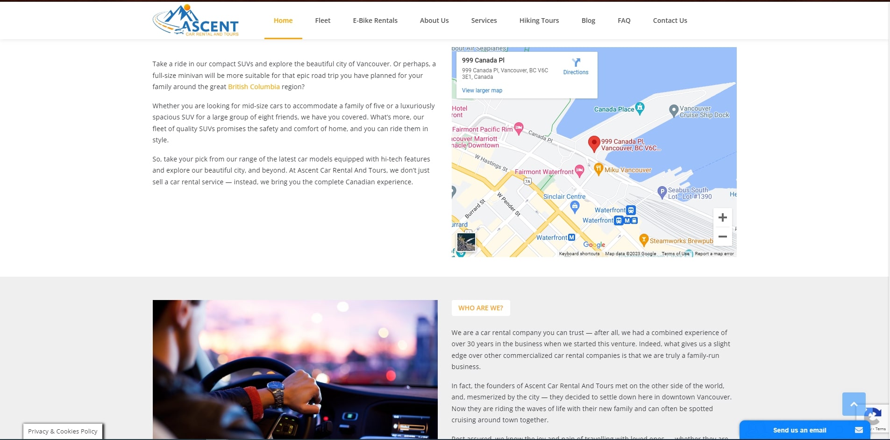Open View larger map link
890x440 pixels.
(482, 91)
